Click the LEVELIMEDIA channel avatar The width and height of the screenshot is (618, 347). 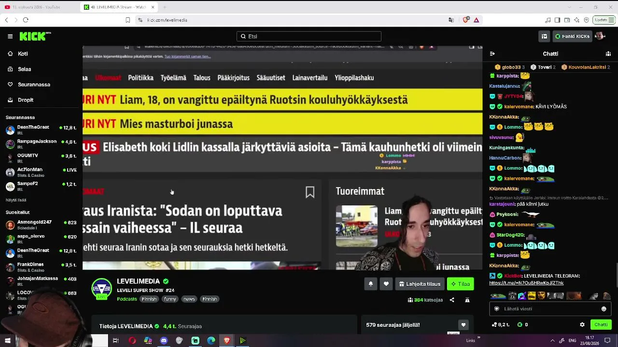(101, 289)
